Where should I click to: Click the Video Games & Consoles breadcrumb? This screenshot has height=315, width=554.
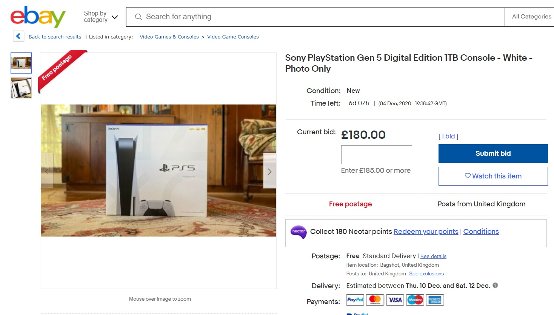[x=169, y=37]
